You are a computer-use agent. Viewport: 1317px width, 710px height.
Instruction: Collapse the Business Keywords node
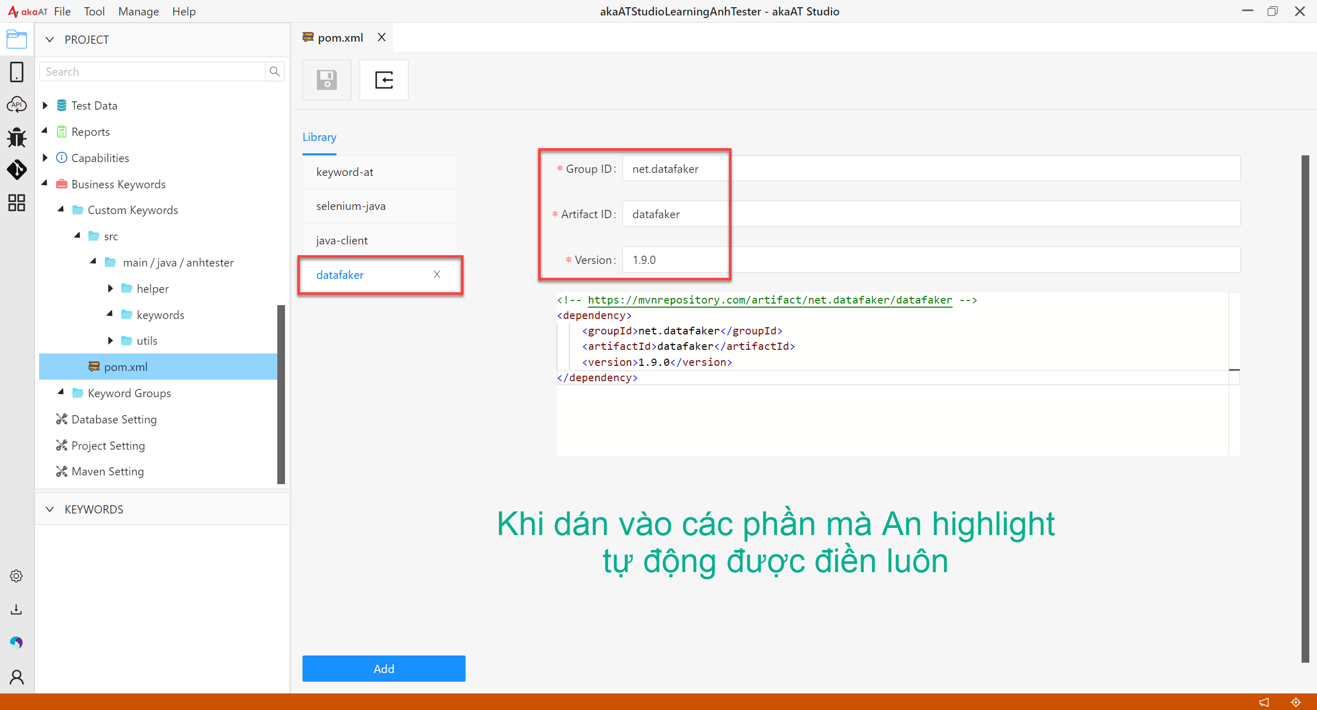point(45,183)
